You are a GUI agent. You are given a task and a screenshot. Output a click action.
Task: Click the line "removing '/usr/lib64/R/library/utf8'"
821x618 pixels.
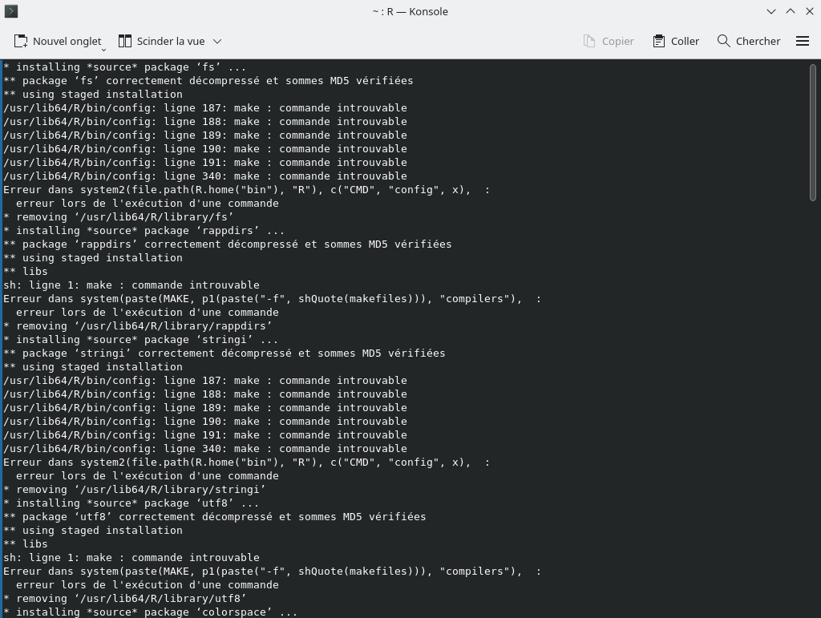click(124, 598)
